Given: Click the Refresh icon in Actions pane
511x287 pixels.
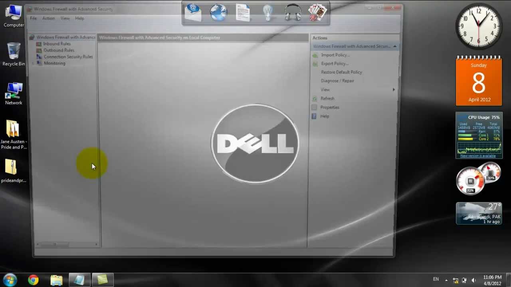Looking at the screenshot, I should click(315, 98).
